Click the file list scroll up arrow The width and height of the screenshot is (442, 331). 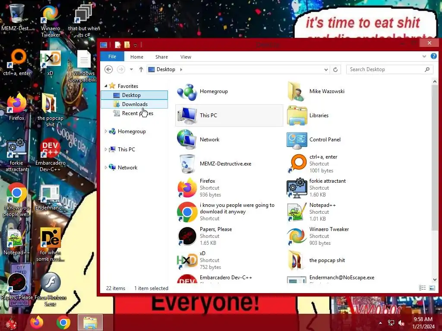(435, 81)
